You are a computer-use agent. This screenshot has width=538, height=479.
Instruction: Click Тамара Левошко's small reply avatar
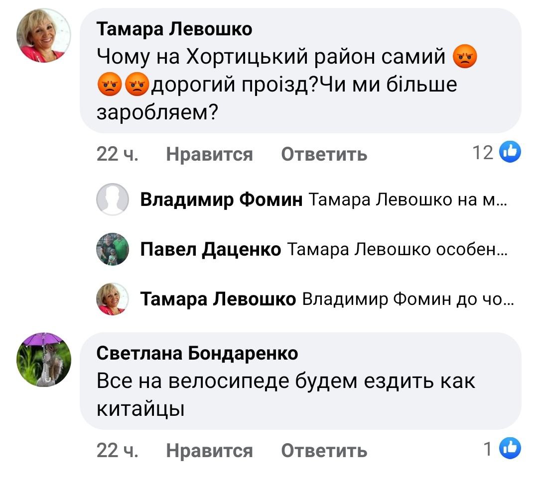112,299
